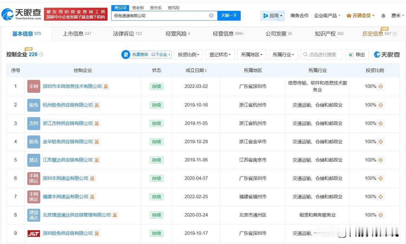Open the 天眼查 home logo
This screenshot has width=406, height=244.
click(21, 14)
